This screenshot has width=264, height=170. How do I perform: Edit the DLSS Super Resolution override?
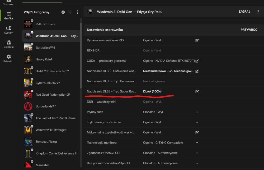(197, 91)
